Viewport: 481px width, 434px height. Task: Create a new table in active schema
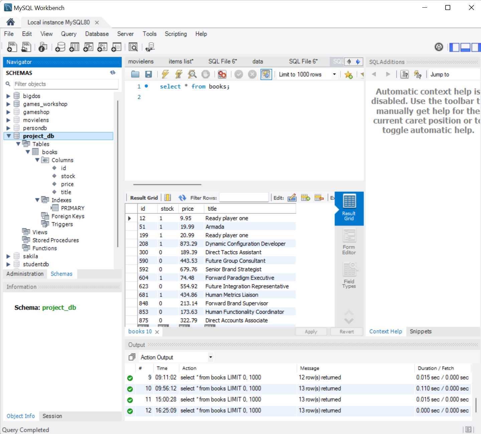click(74, 47)
